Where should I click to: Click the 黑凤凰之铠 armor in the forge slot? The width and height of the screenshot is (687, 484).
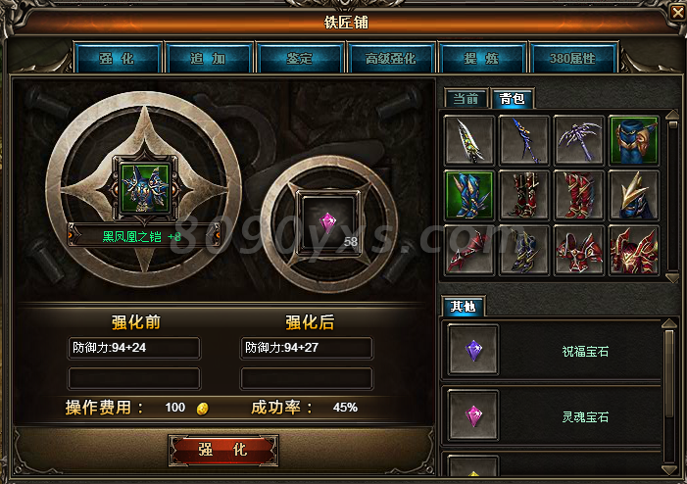click(x=145, y=188)
